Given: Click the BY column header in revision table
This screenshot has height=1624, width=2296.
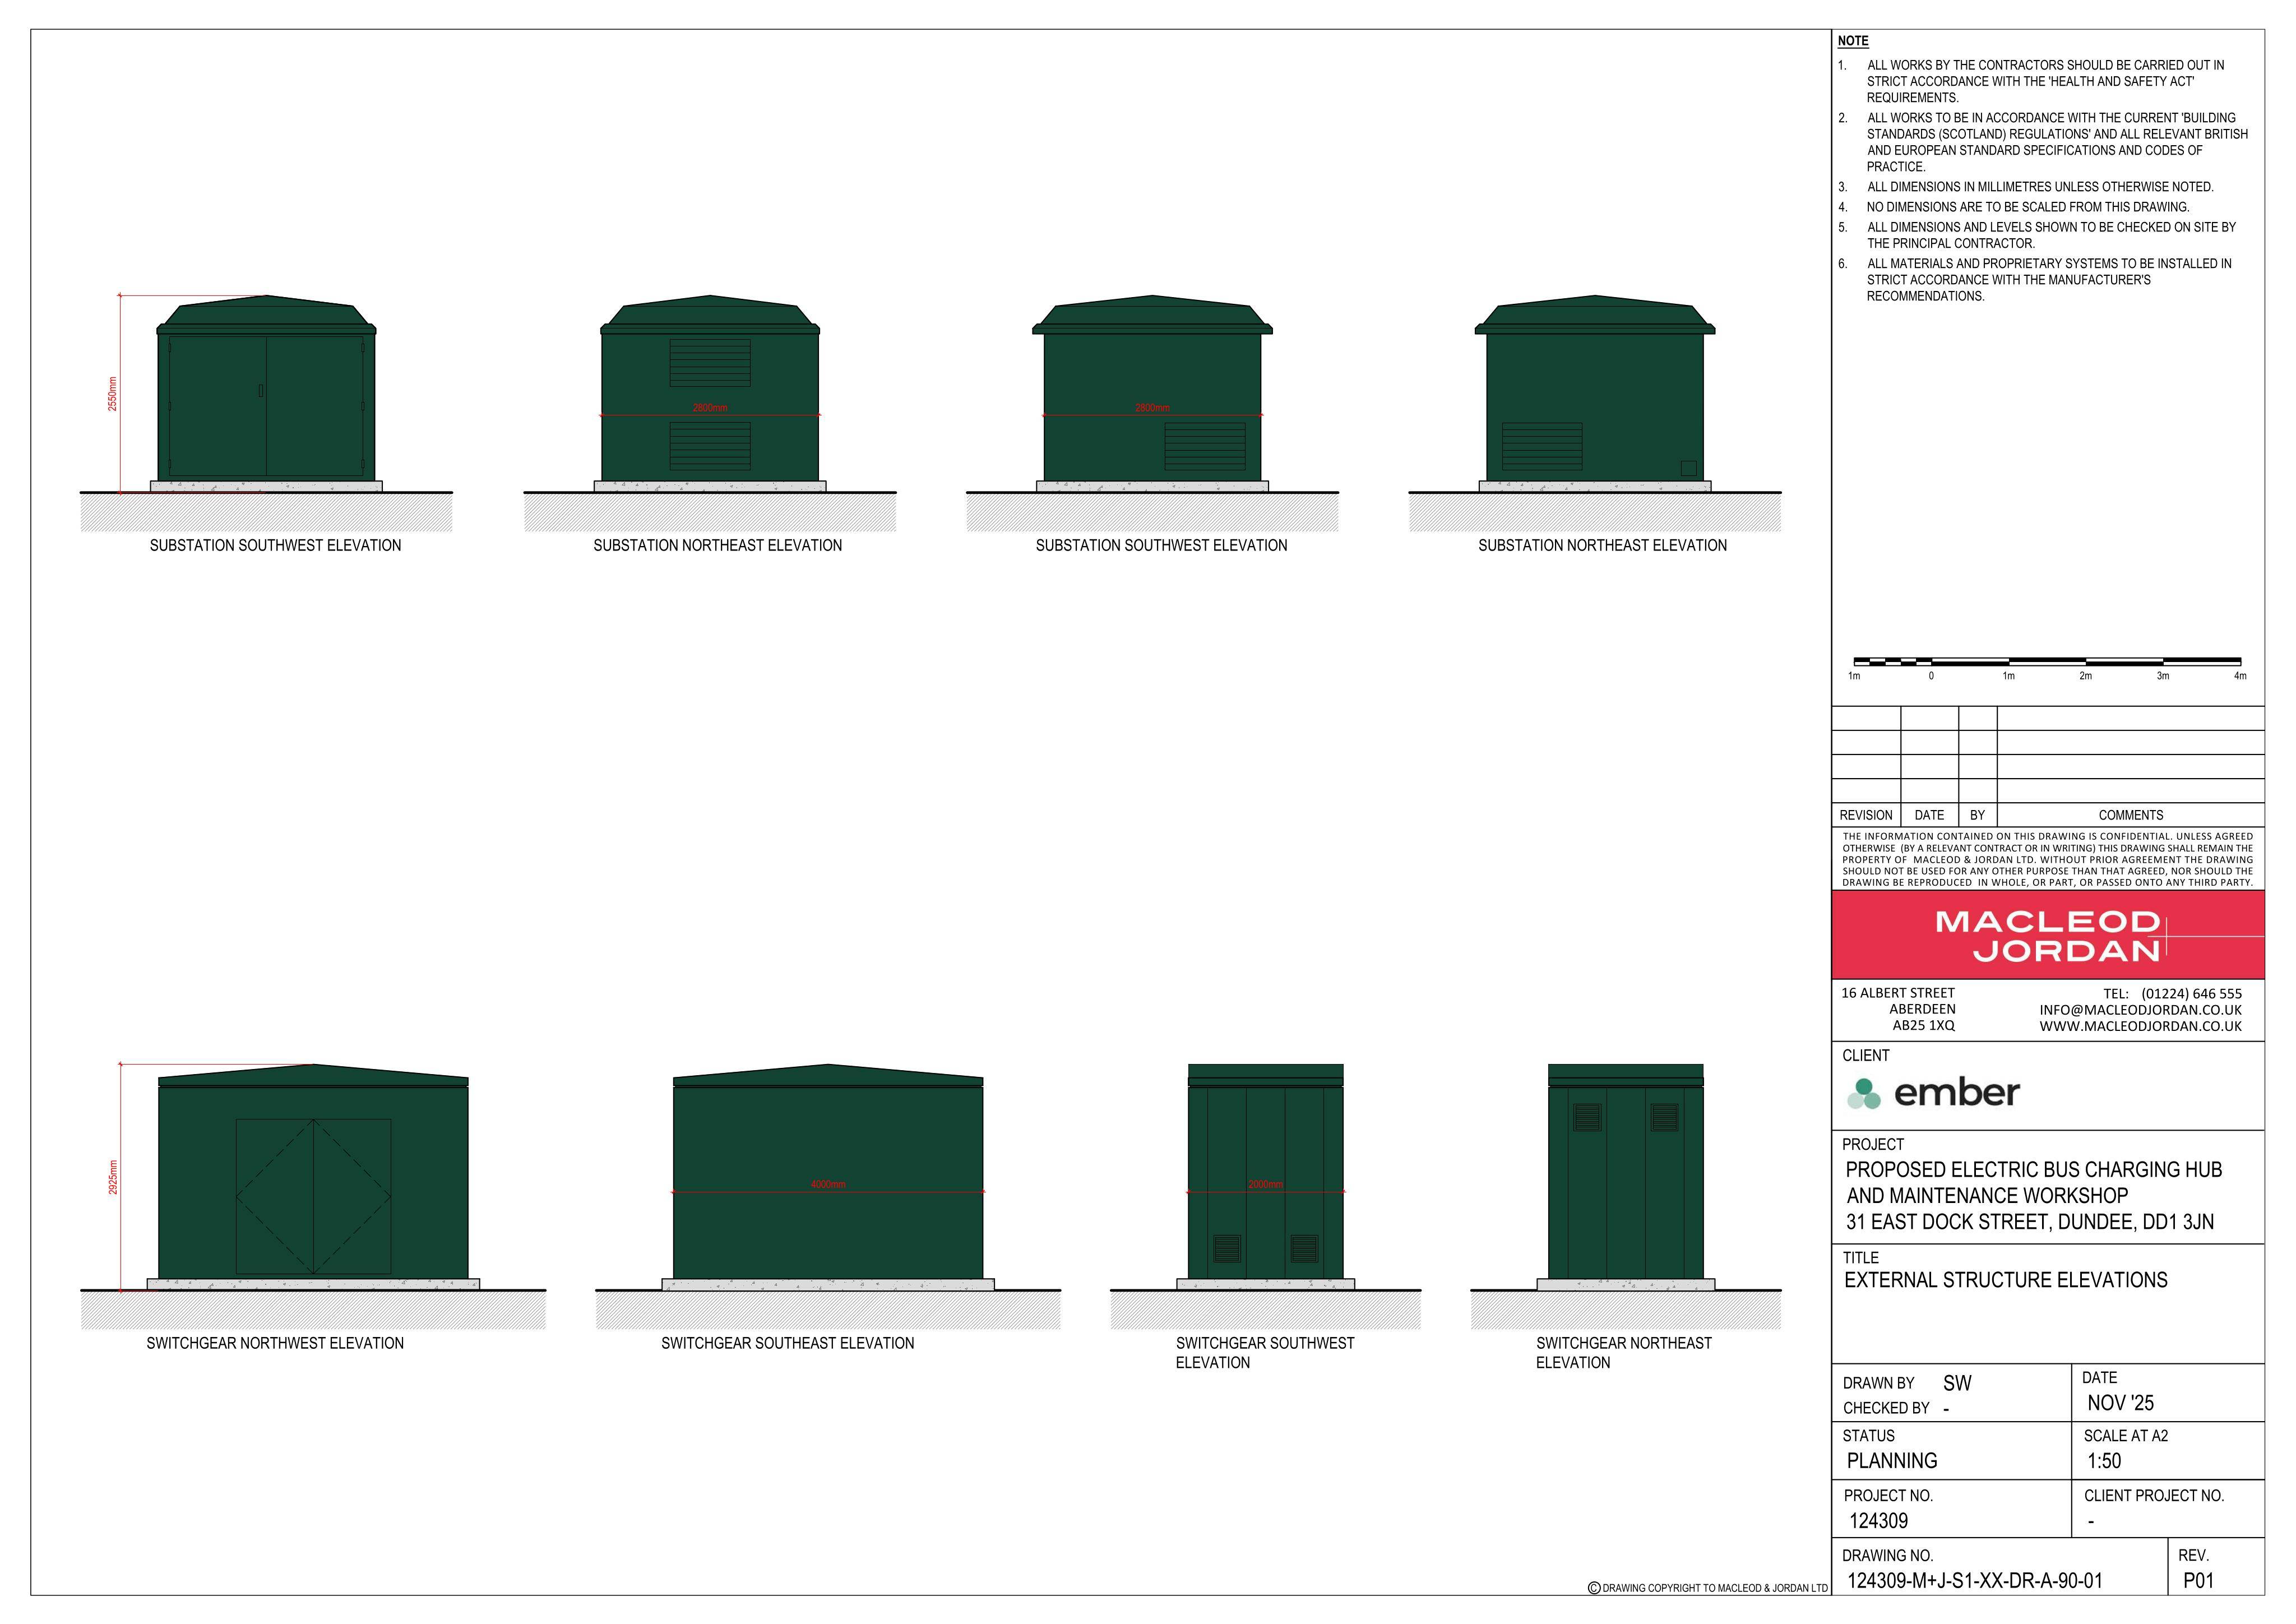Looking at the screenshot, I should tap(1977, 815).
